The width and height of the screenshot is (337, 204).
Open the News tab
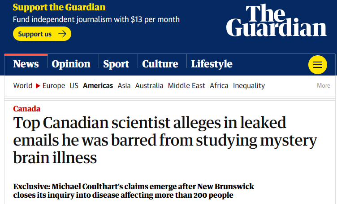click(x=26, y=64)
